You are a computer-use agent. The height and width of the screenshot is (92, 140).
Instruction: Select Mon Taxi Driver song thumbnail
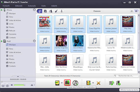61,63
